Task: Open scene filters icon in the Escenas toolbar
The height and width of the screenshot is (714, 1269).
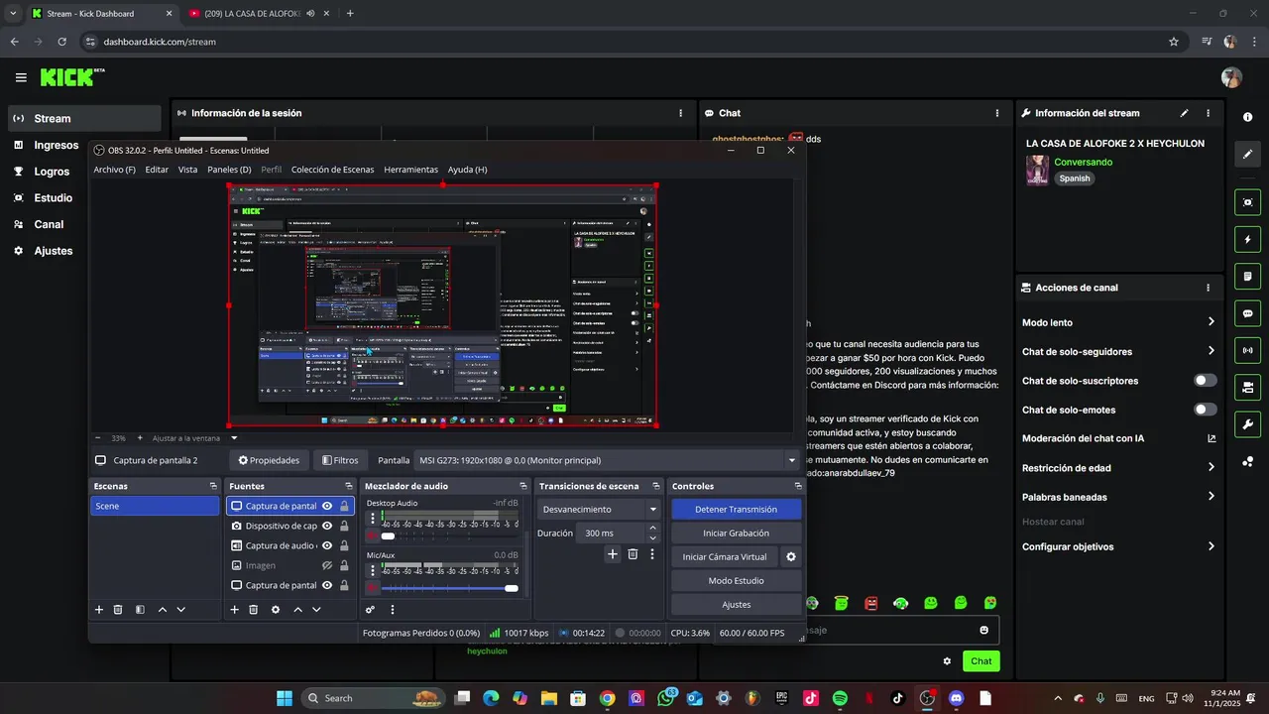Action: [x=140, y=610]
